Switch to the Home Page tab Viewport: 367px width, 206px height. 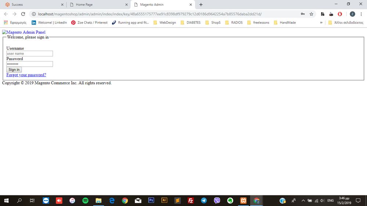tap(84, 4)
